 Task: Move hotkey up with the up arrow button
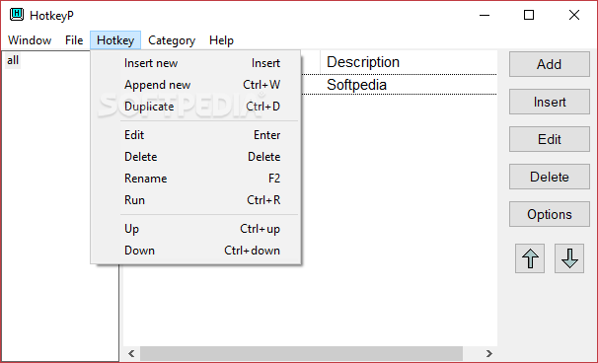[530, 258]
